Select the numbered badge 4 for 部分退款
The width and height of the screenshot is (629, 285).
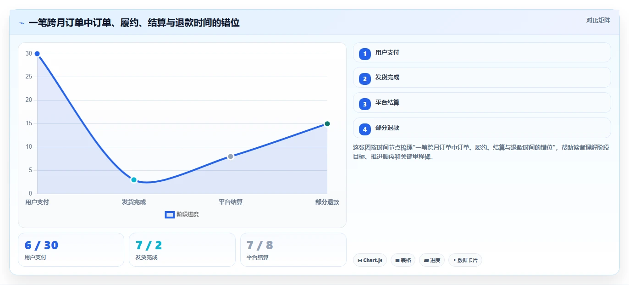point(365,129)
